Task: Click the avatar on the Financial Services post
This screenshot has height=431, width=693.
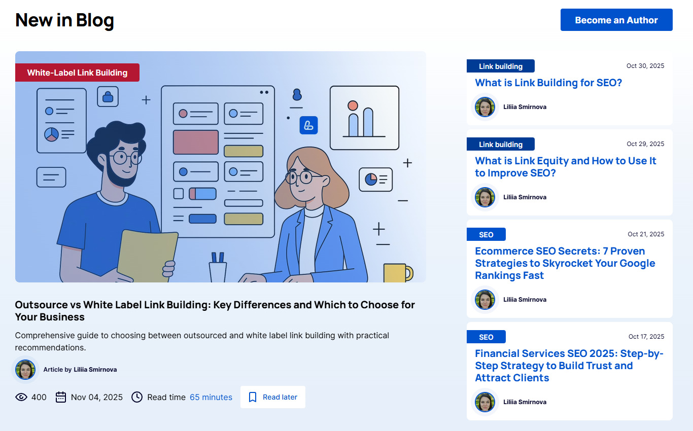Action: tap(485, 402)
